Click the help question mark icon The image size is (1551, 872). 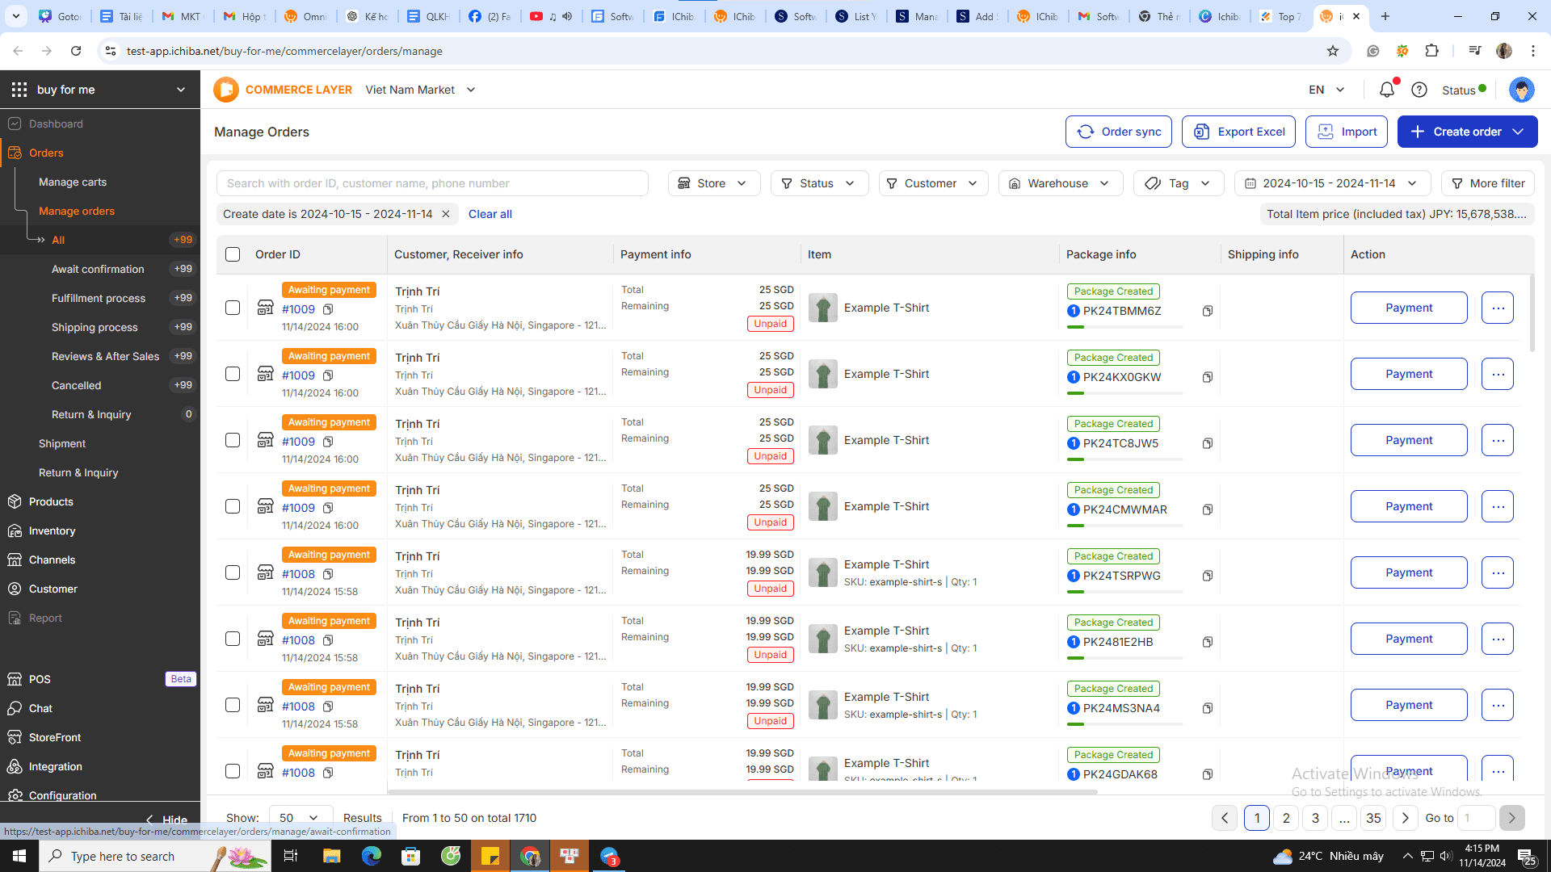tap(1419, 90)
